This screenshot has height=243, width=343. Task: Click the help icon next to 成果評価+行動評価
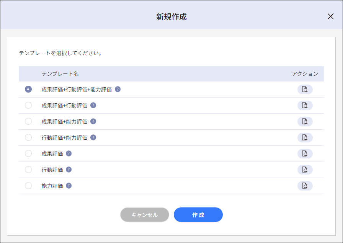click(x=93, y=106)
